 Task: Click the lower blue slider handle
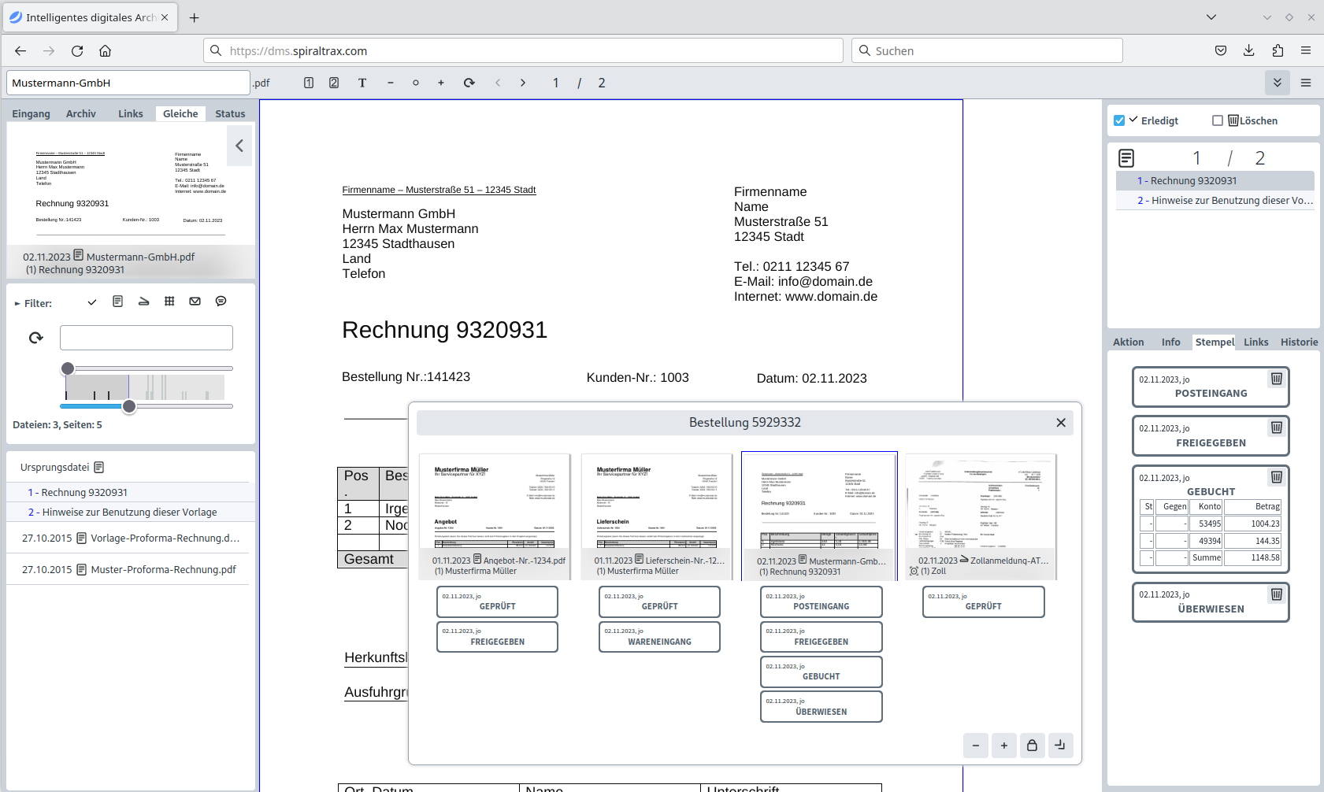[x=129, y=406]
